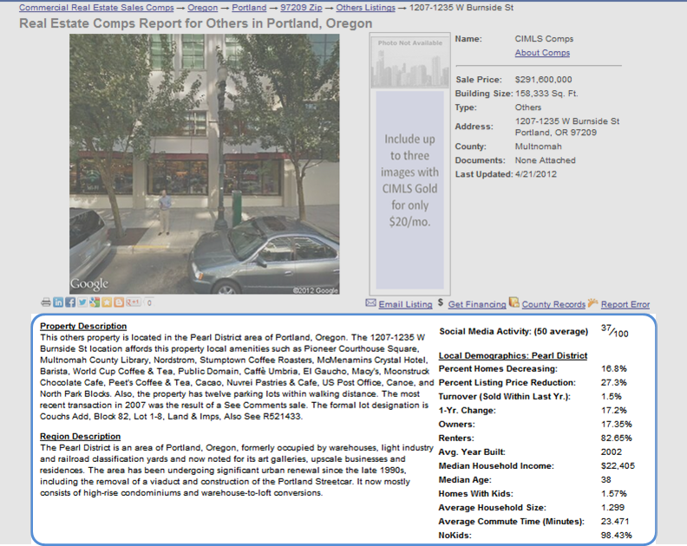The image size is (687, 546).
Task: Click the Median Age value 38
Action: click(x=606, y=480)
